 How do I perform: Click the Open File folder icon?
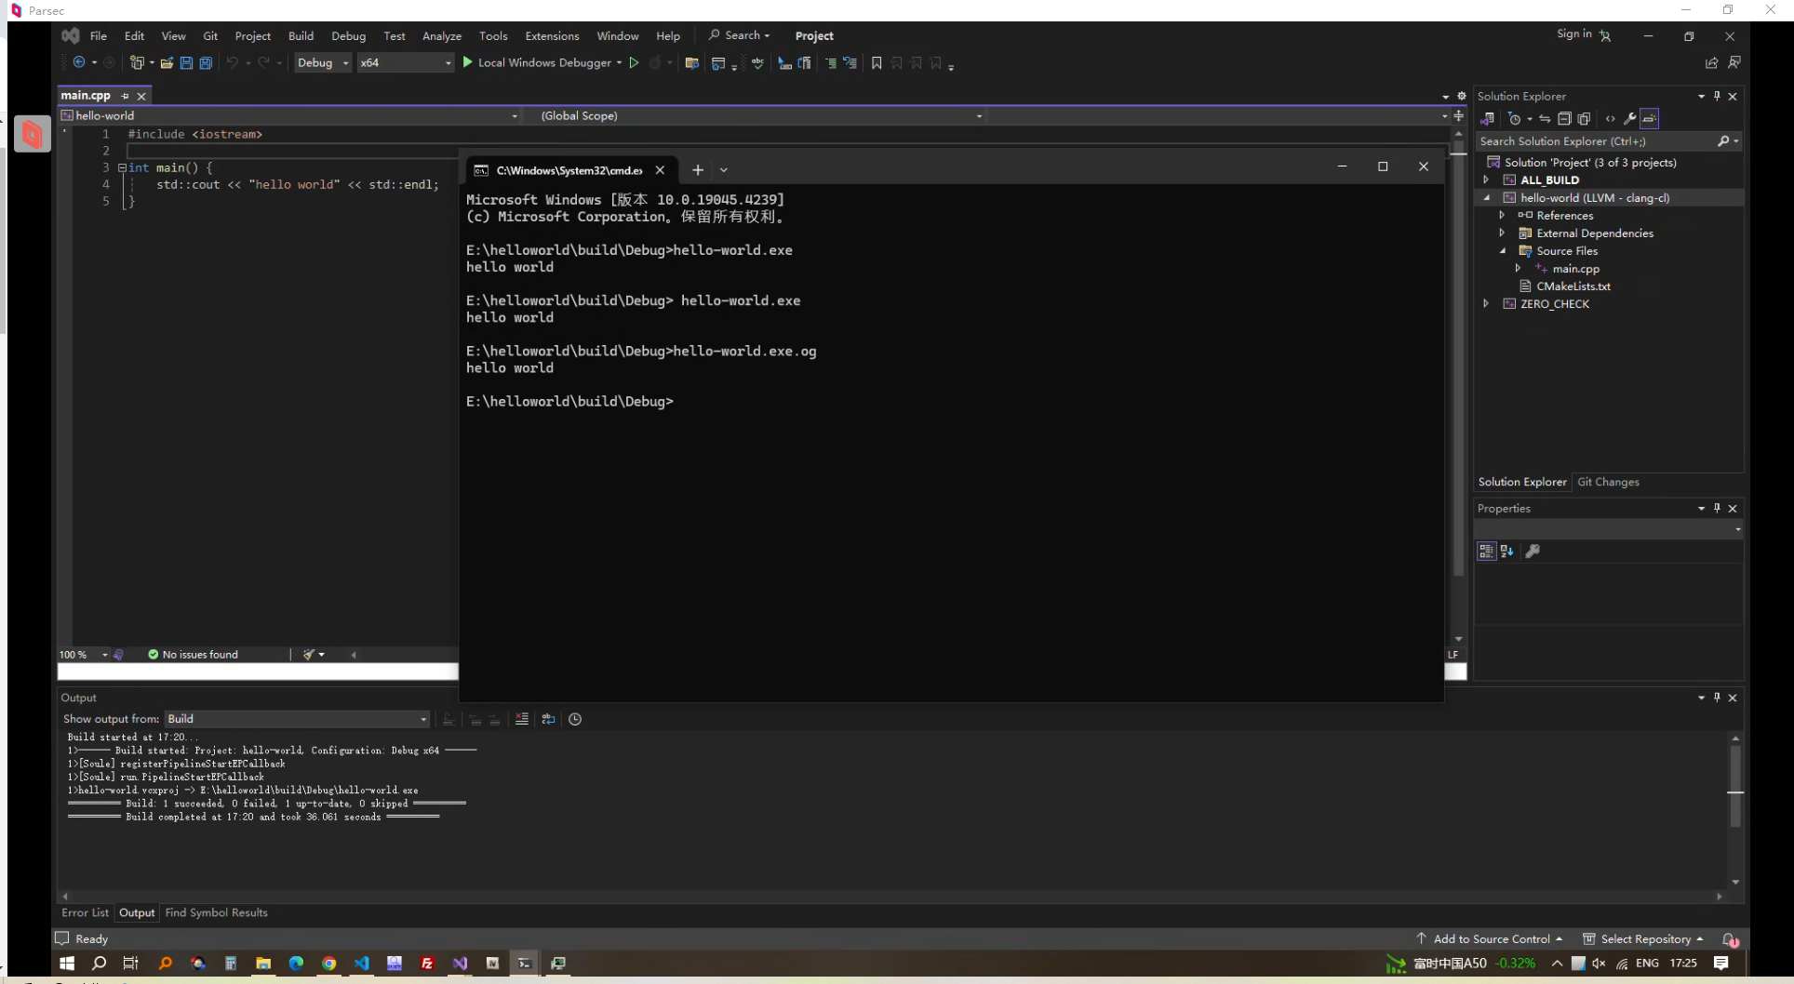(x=167, y=62)
